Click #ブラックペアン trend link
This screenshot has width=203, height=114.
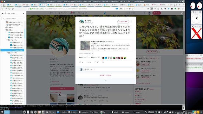coord(140,100)
